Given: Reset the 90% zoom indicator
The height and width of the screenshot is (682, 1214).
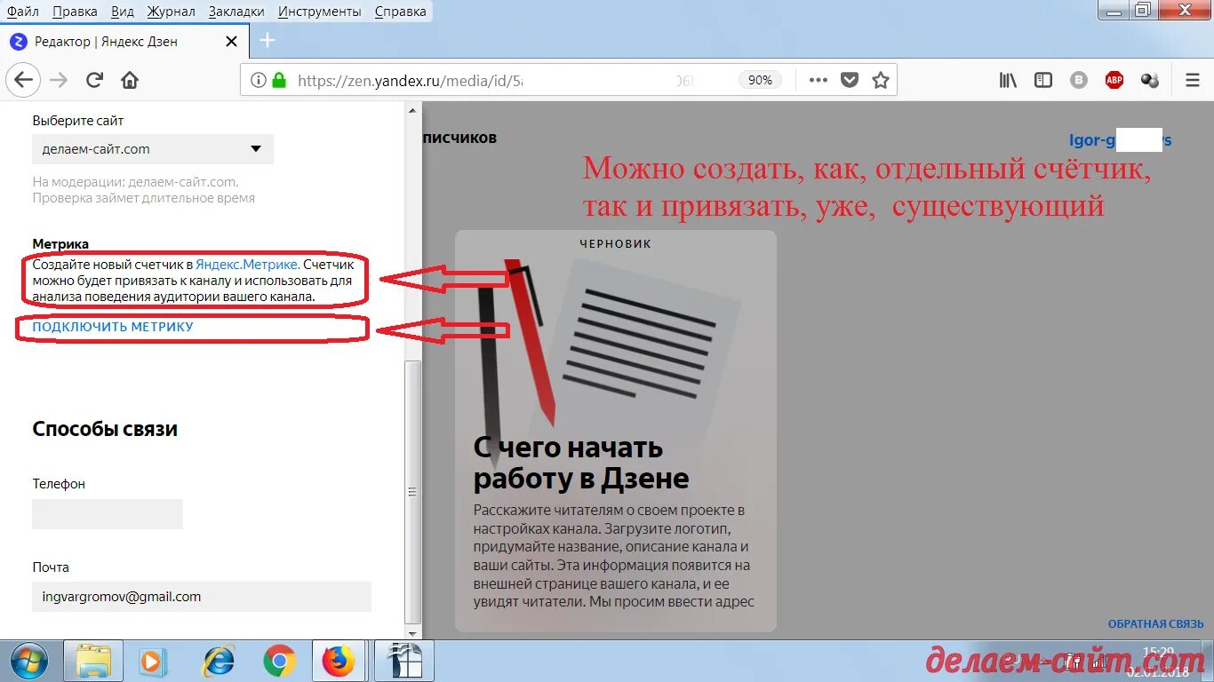Looking at the screenshot, I should [x=760, y=80].
